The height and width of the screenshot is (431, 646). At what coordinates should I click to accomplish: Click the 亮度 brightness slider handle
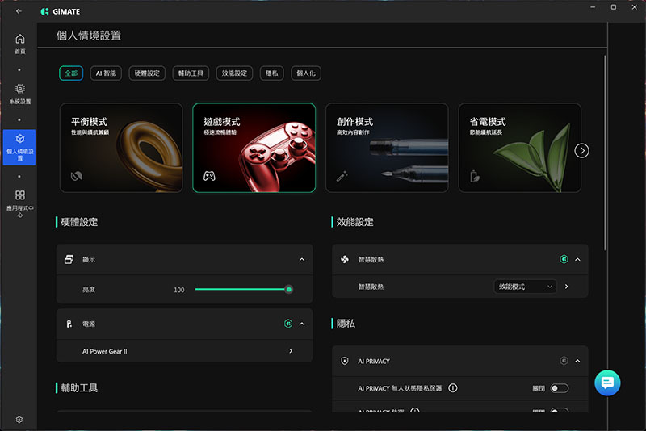click(288, 289)
